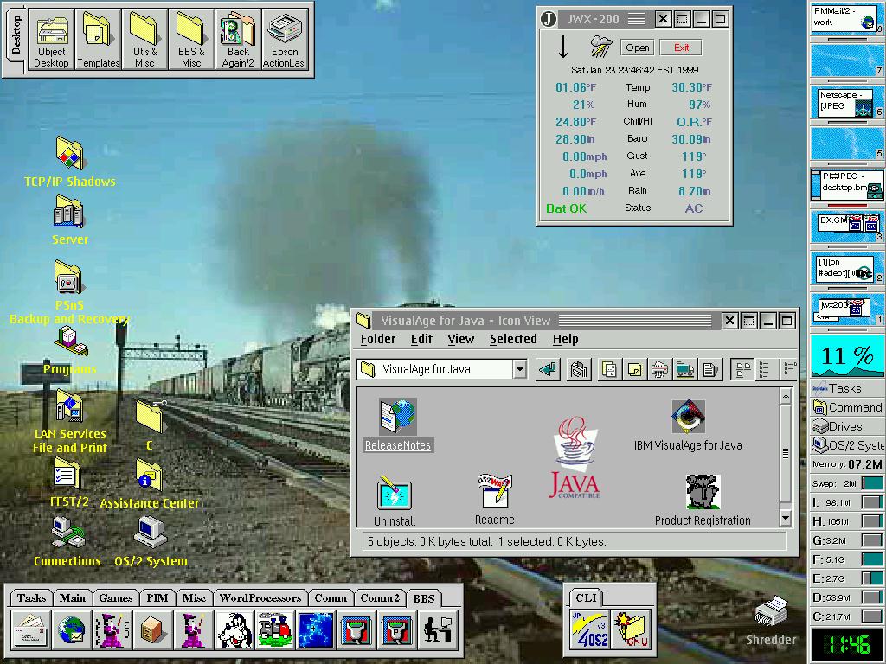Launch 4OS2 from the CLI launcher
Image resolution: width=886 pixels, height=664 pixels.
[590, 629]
